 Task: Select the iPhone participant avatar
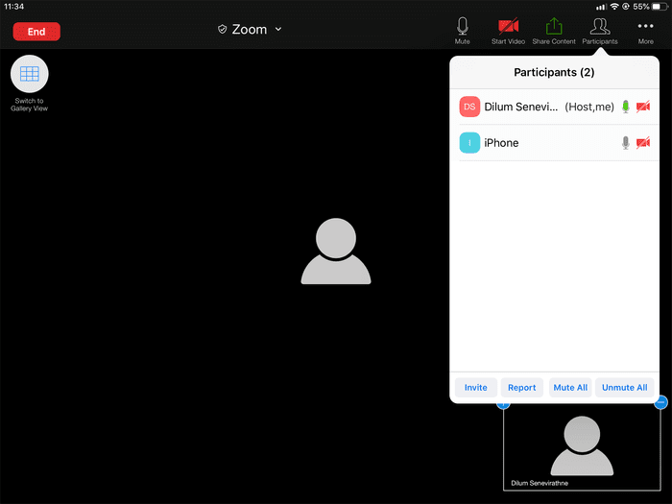(x=469, y=143)
